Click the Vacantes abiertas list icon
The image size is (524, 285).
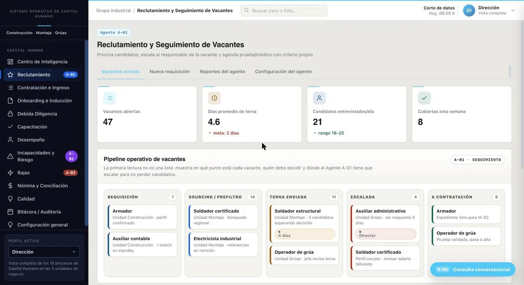(110, 98)
